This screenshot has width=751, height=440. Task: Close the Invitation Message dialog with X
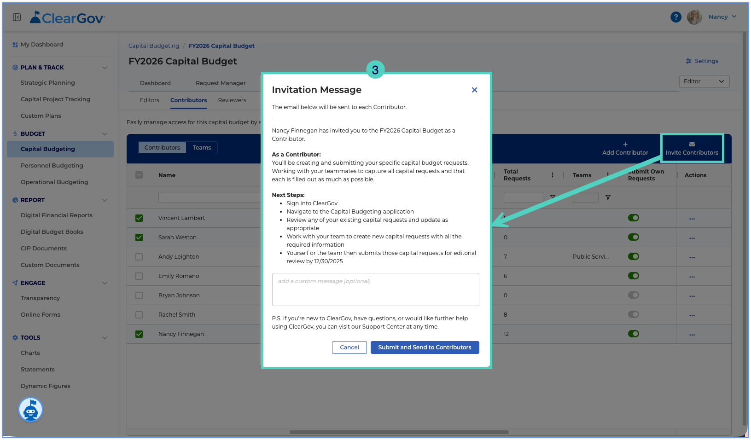474,90
